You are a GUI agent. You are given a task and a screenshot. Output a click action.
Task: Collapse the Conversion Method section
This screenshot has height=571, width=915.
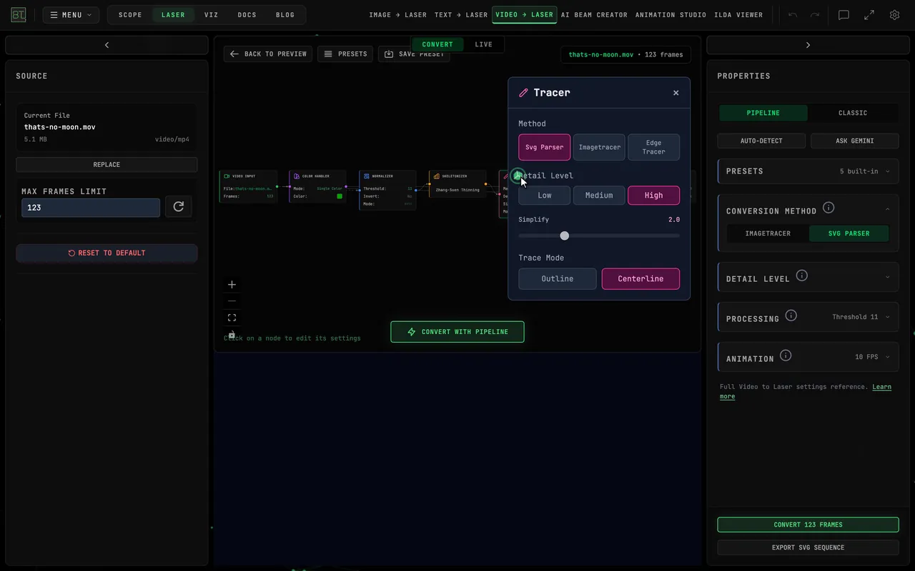pyautogui.click(x=888, y=209)
